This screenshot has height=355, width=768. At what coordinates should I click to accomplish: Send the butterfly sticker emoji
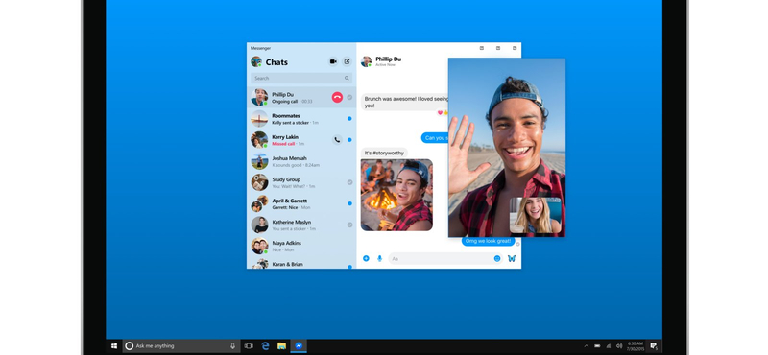[x=512, y=258]
